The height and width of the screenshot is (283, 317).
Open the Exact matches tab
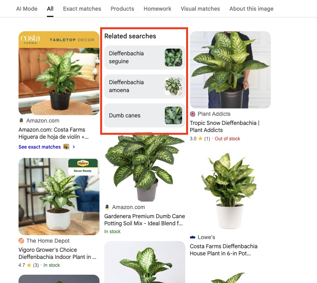(82, 9)
